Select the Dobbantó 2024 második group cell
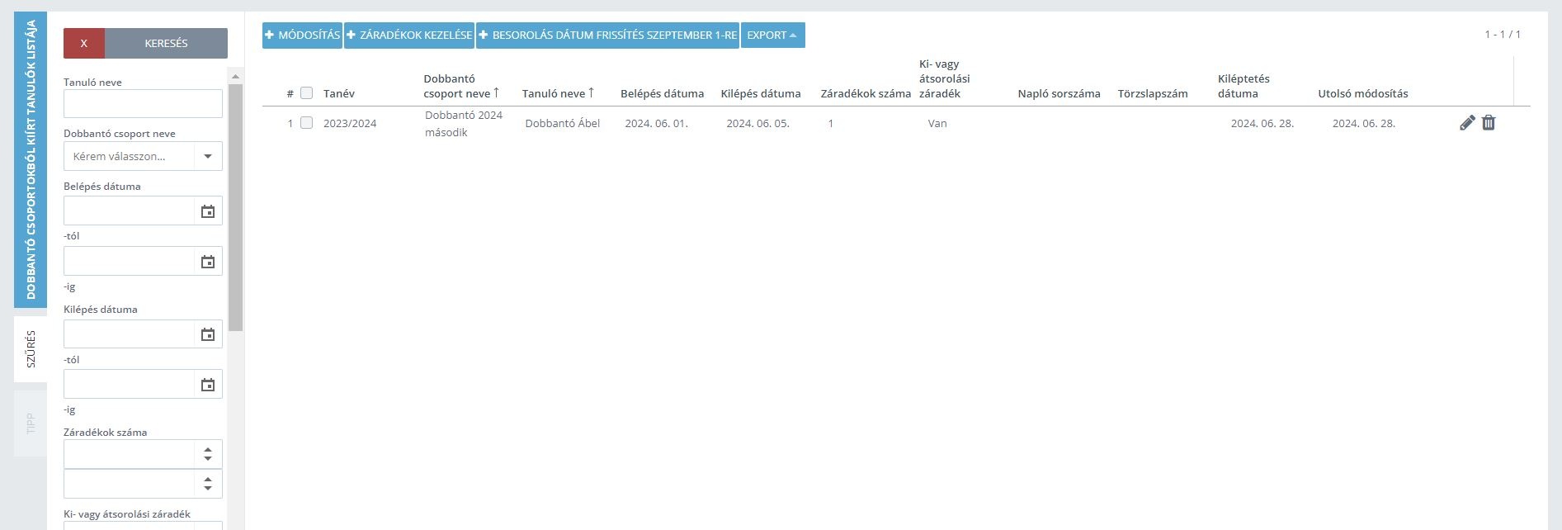Image resolution: width=1562 pixels, height=530 pixels. pyautogui.click(x=464, y=124)
